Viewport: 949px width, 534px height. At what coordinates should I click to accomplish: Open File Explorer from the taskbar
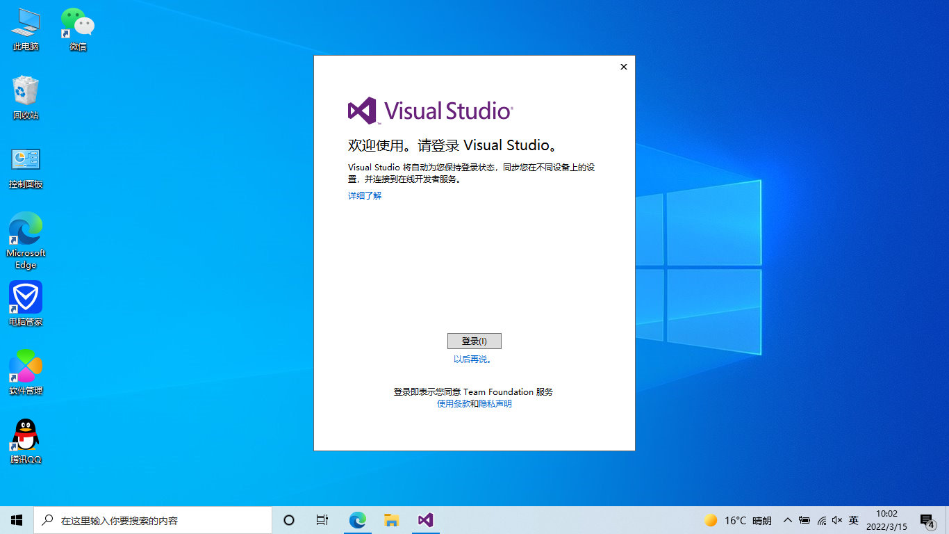click(x=391, y=520)
